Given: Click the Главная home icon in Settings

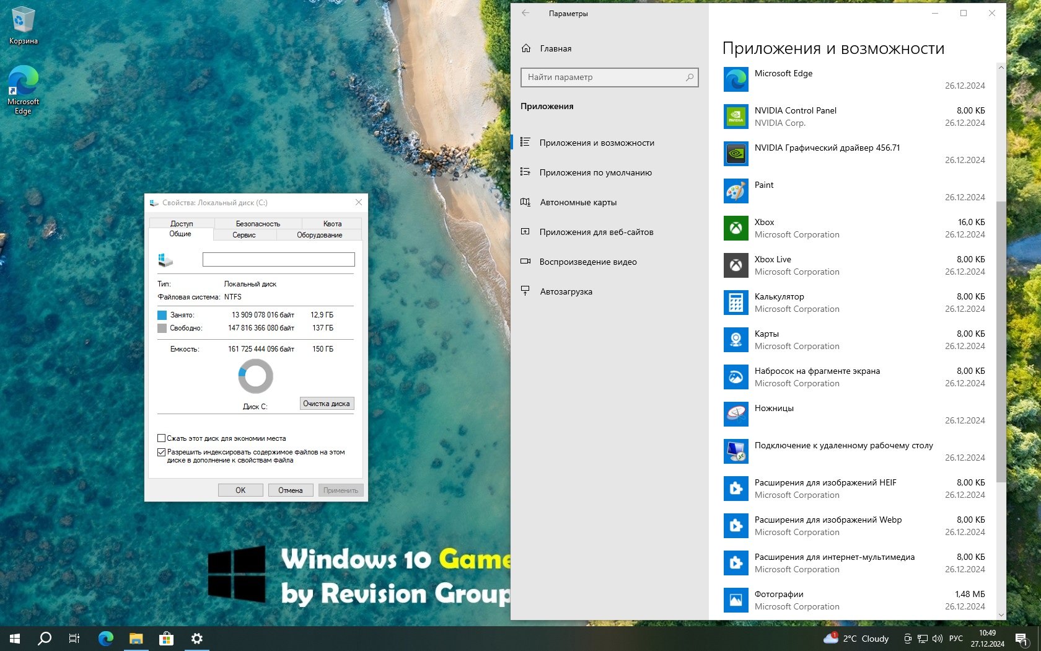Looking at the screenshot, I should [526, 48].
